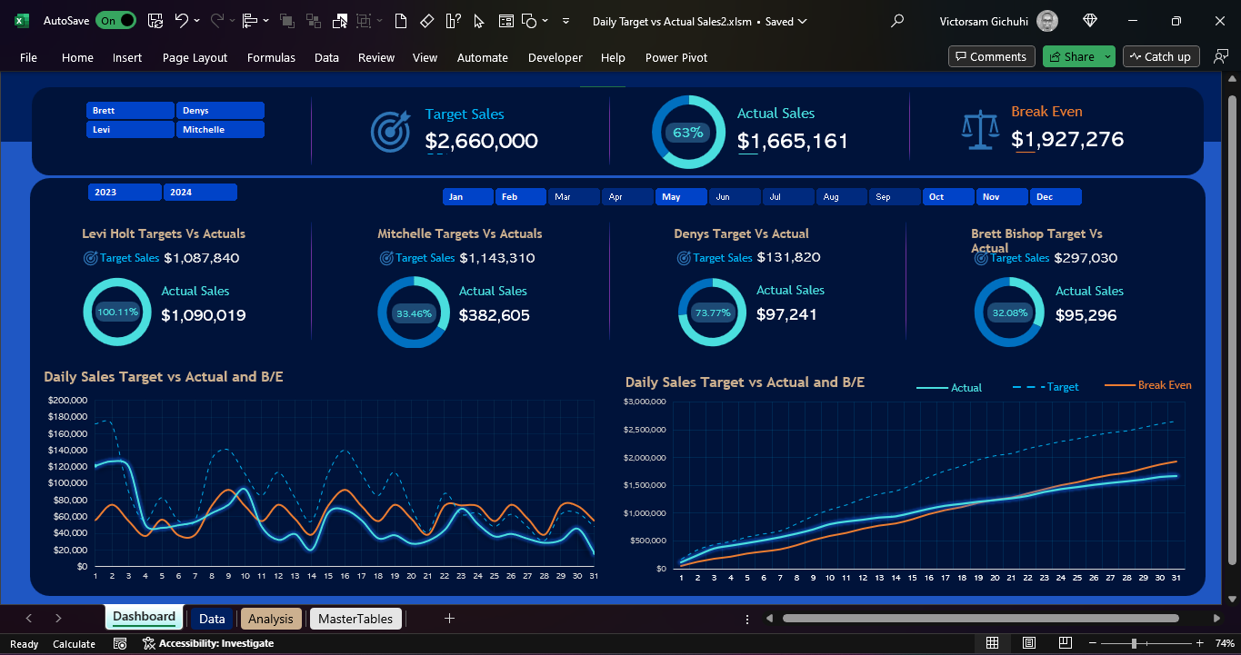The image size is (1241, 655).
Task: Click the Select Objects cursor icon
Action: [479, 21]
